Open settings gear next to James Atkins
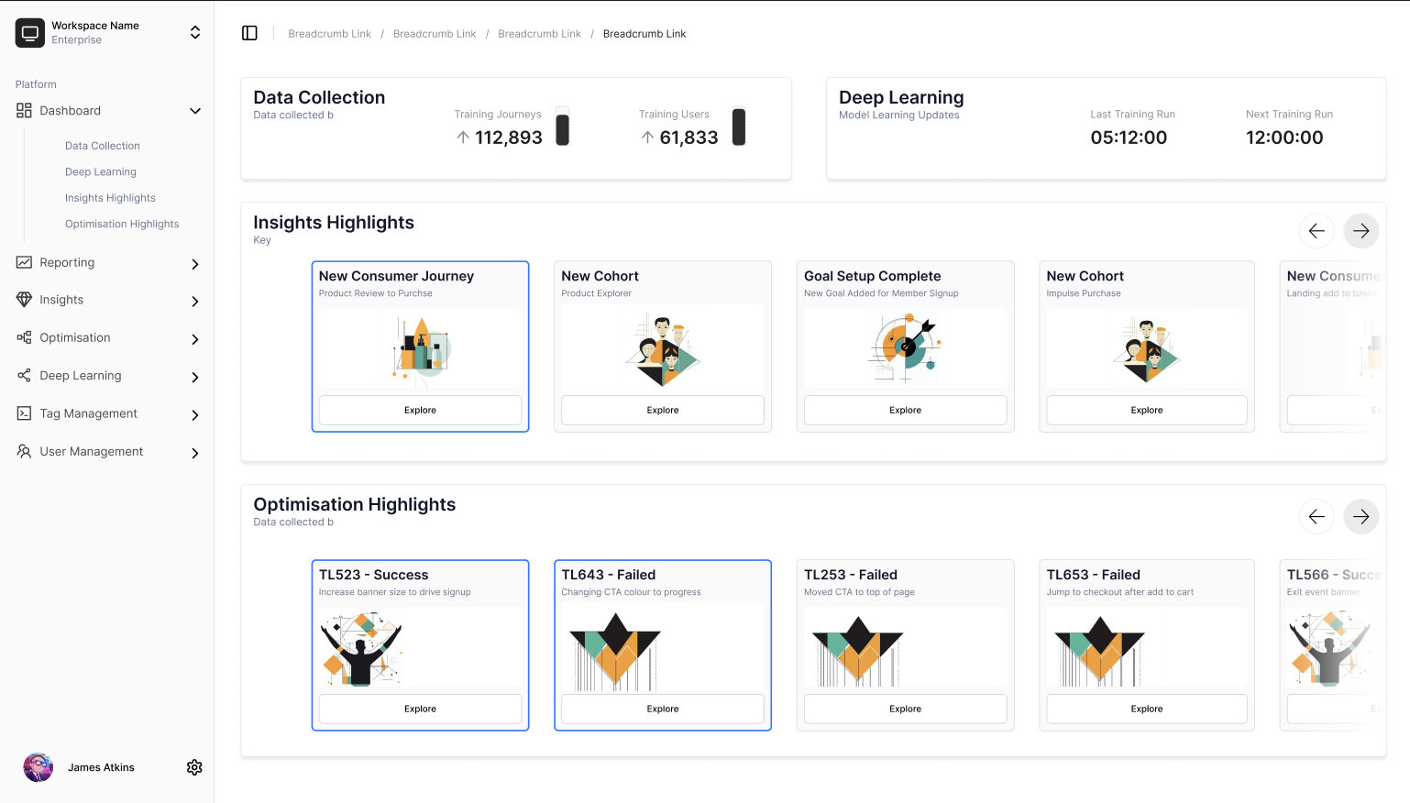The image size is (1410, 803). (x=194, y=767)
